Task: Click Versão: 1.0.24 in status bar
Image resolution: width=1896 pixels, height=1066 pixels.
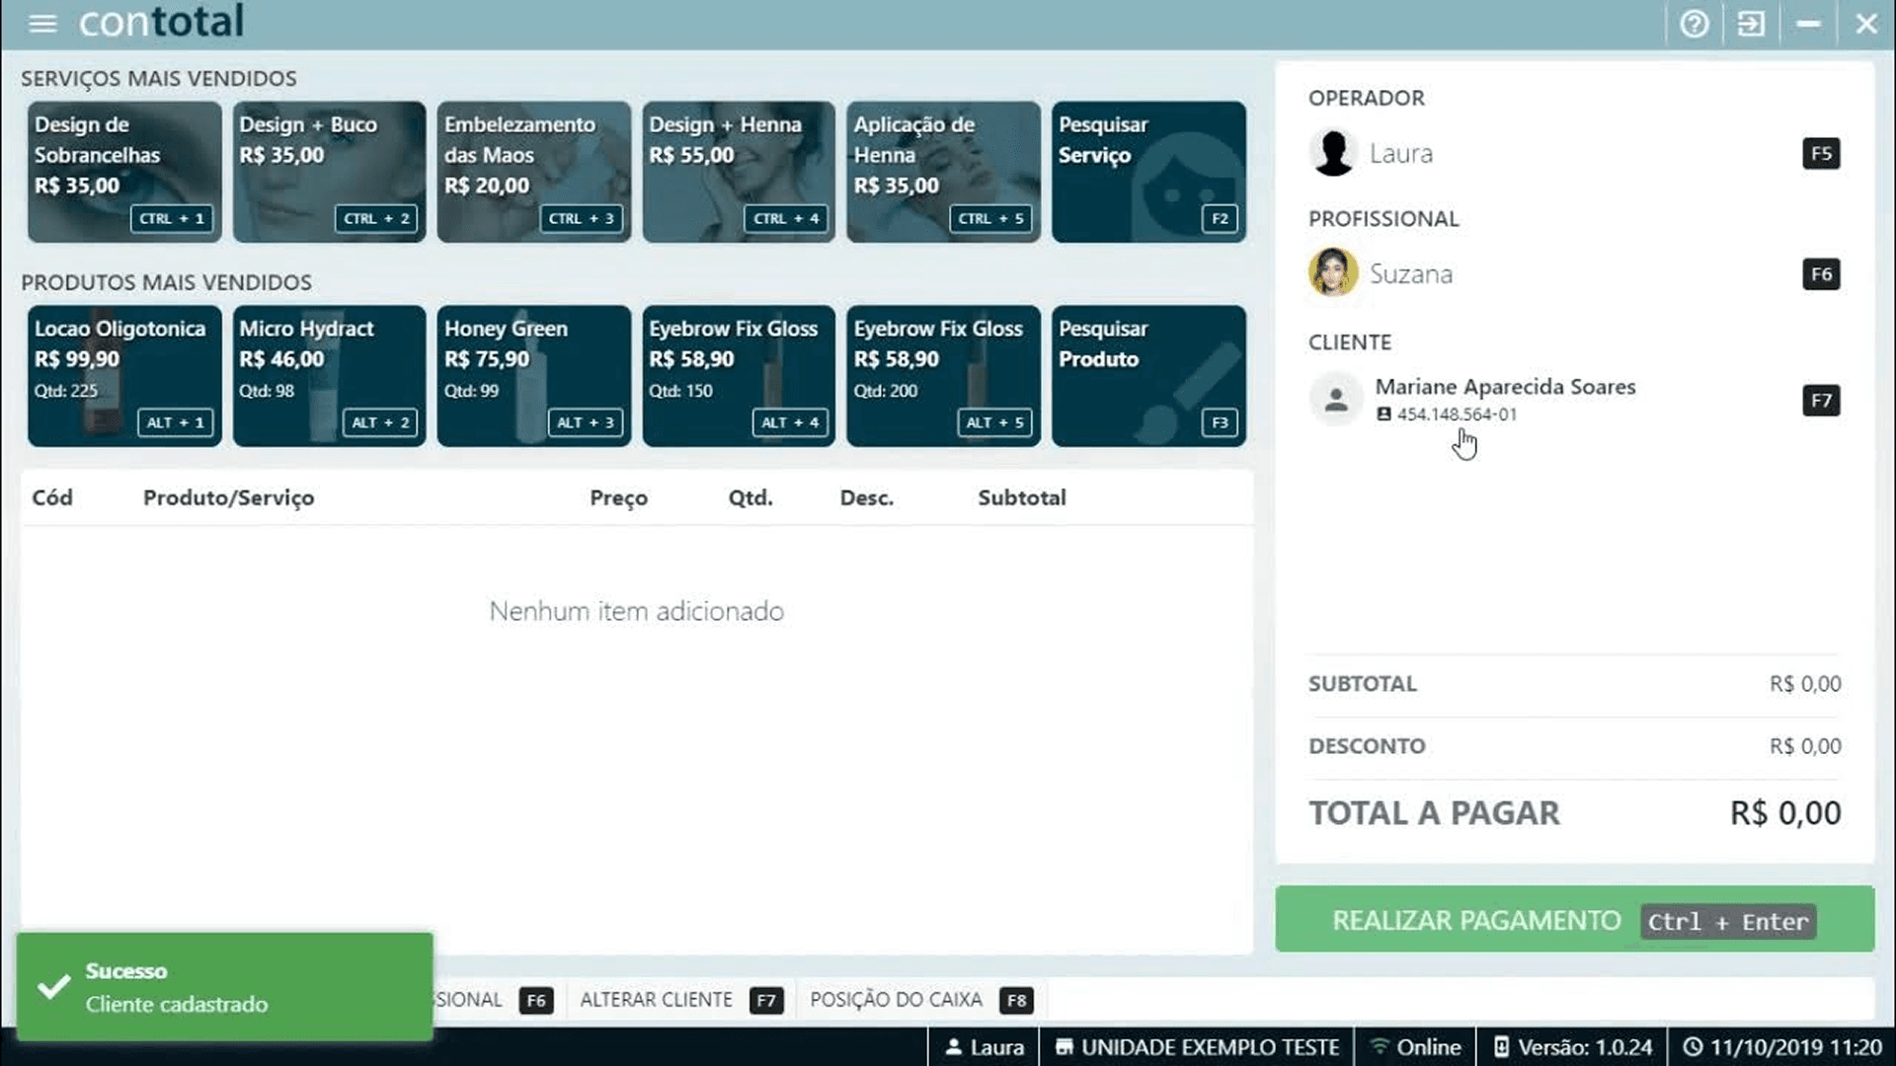Action: pos(1573,1047)
